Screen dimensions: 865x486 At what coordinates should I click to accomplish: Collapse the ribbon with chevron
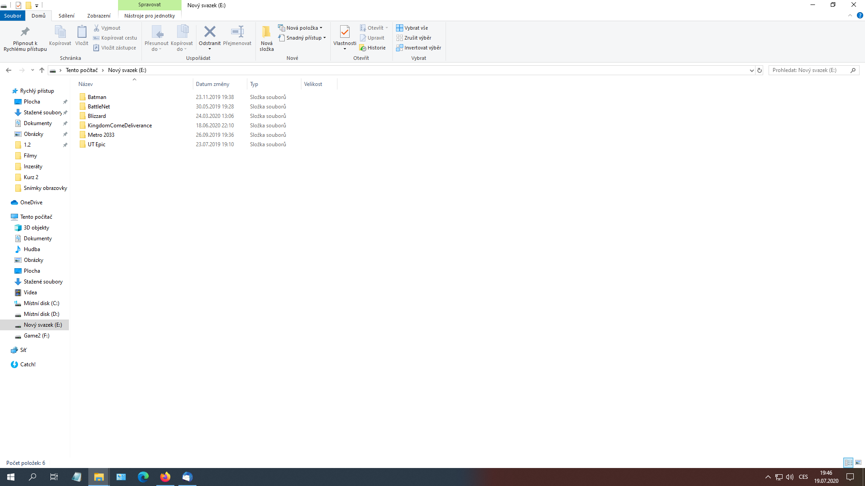(x=850, y=15)
